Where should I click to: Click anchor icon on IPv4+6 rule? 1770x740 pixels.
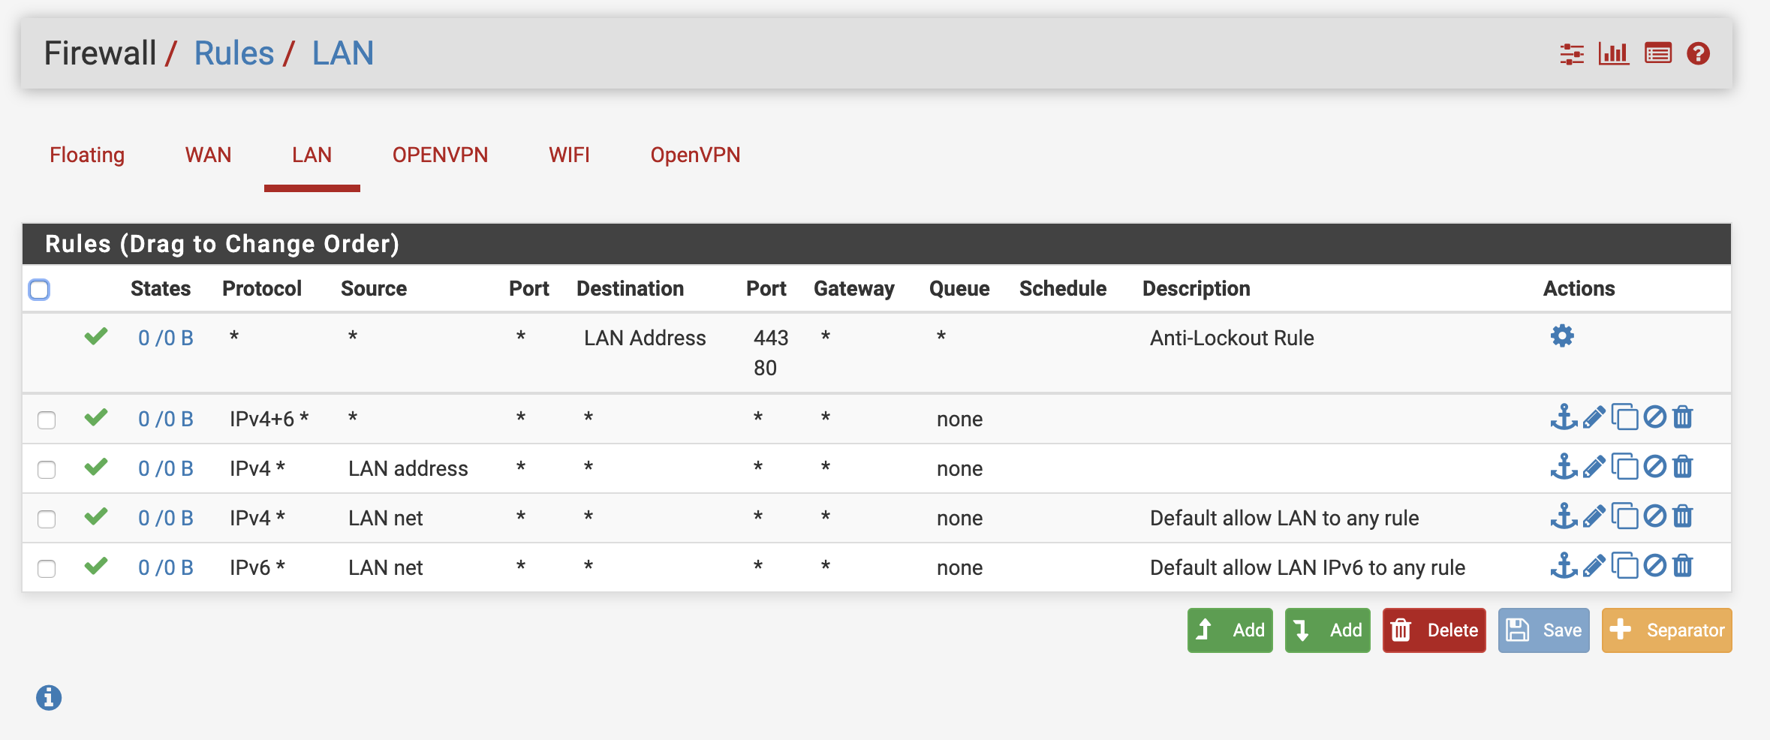[x=1564, y=417]
